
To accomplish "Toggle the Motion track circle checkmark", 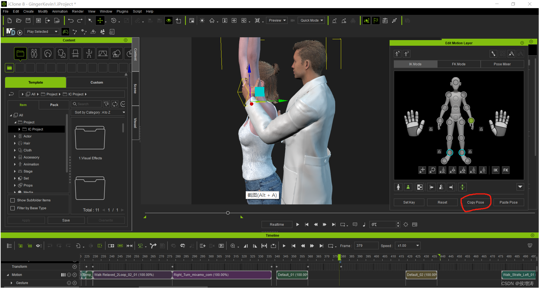I will [x=69, y=275].
